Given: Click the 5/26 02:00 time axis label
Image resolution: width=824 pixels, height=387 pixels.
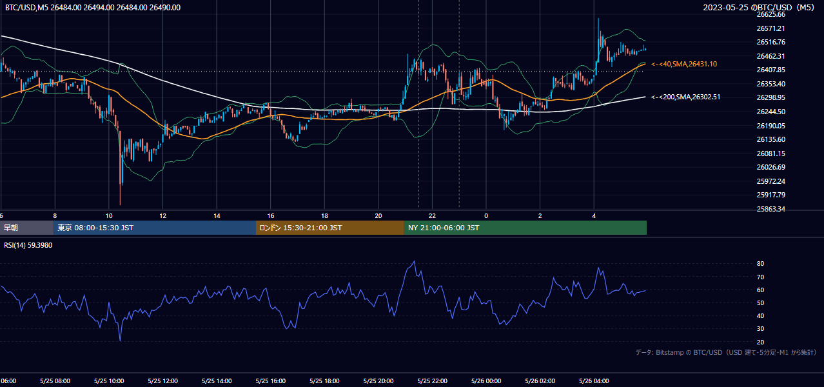Looking at the screenshot, I should (540, 381).
